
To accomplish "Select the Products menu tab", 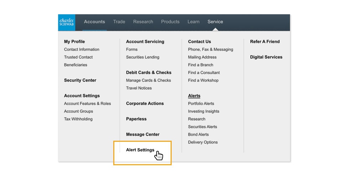I will (x=170, y=22).
